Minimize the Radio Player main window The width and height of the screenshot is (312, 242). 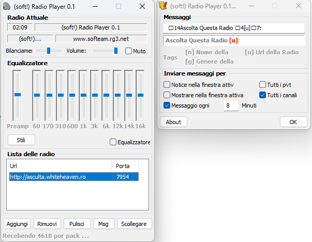(95, 6)
